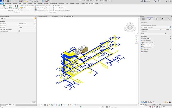Select the calculator tab in LINEAR panel
This screenshot has width=172, height=108.
click(162, 19)
